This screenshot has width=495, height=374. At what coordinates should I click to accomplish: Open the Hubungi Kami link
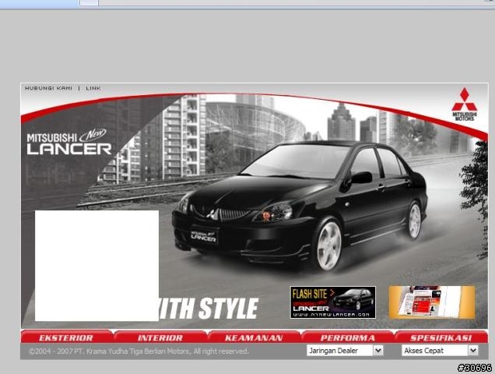tap(48, 88)
